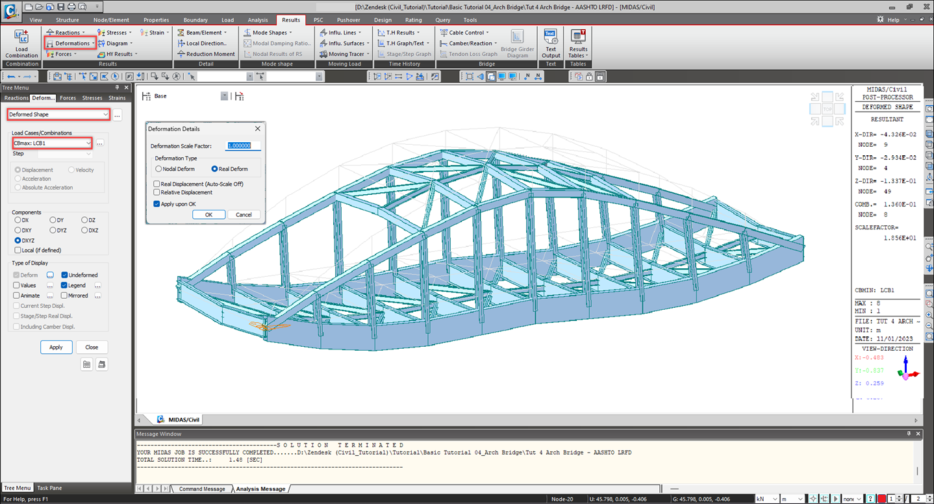Expand the Mode Shapes dropdown
The image size is (934, 504).
pos(290,32)
